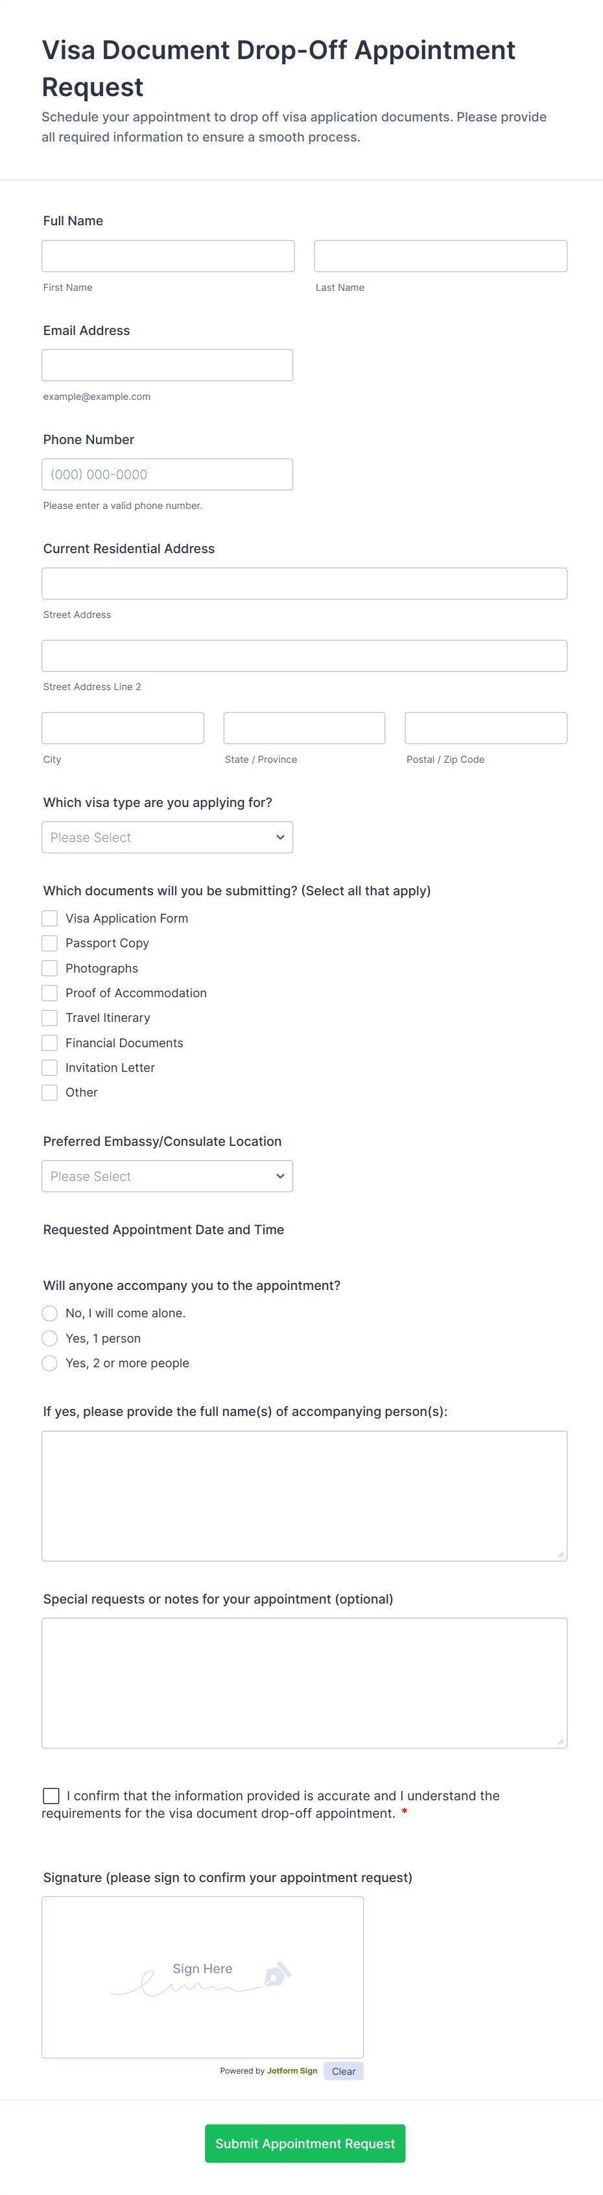Click the pen icon in signature pad

point(278,1974)
